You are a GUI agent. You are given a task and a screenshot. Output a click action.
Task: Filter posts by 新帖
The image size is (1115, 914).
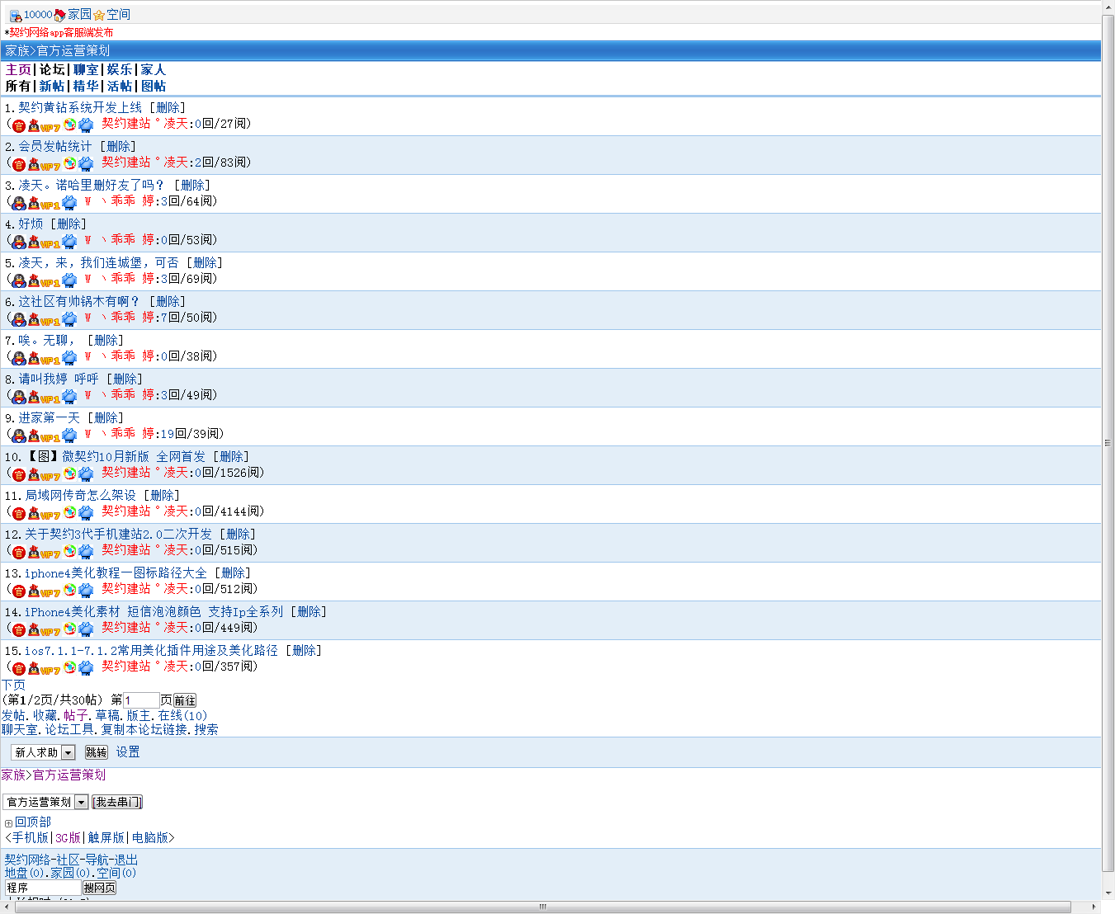pyautogui.click(x=52, y=86)
